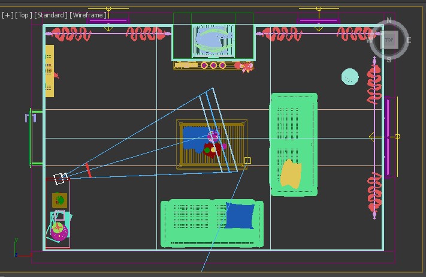The height and width of the screenshot is (277, 426).
Task: Select the yellow pillow on right sofa
Action: (x=291, y=173)
